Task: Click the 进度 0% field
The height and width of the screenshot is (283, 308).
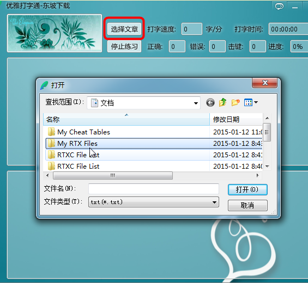Action: [299, 46]
